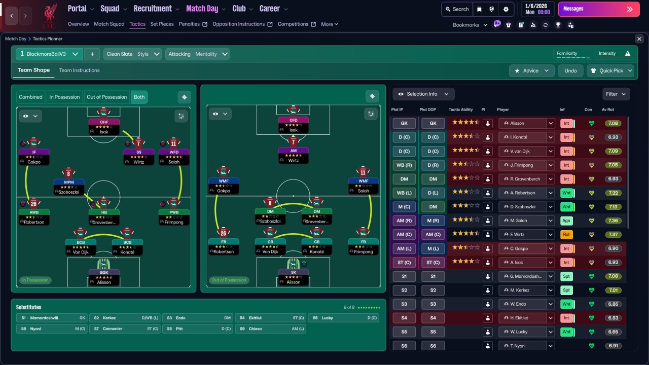Image resolution: width=649 pixels, height=365 pixels.
Task: Click the Undo button
Action: (x=570, y=70)
